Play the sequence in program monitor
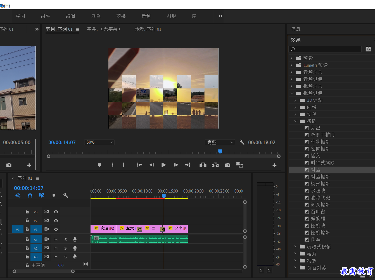This screenshot has width=375, height=280. 164,165
